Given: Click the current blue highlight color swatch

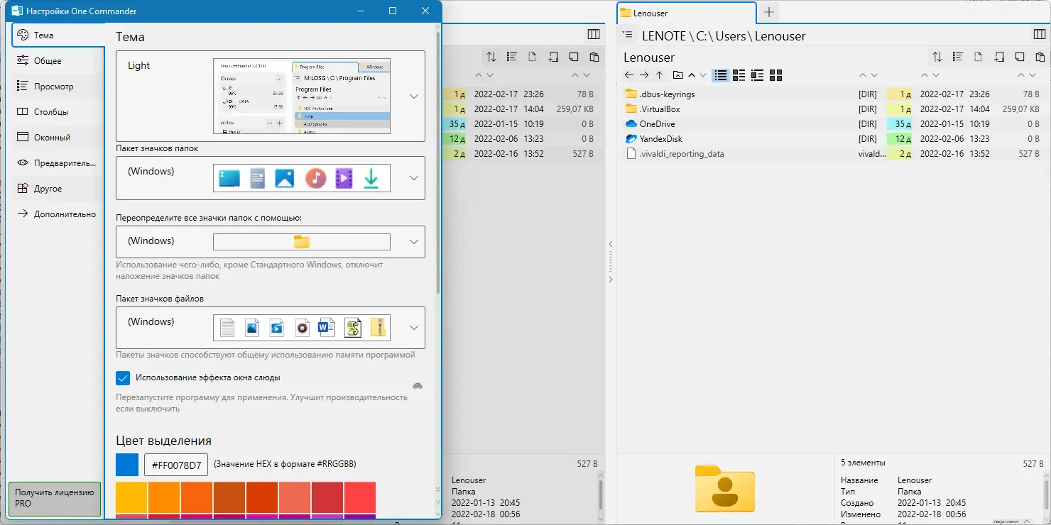Looking at the screenshot, I should click(127, 465).
